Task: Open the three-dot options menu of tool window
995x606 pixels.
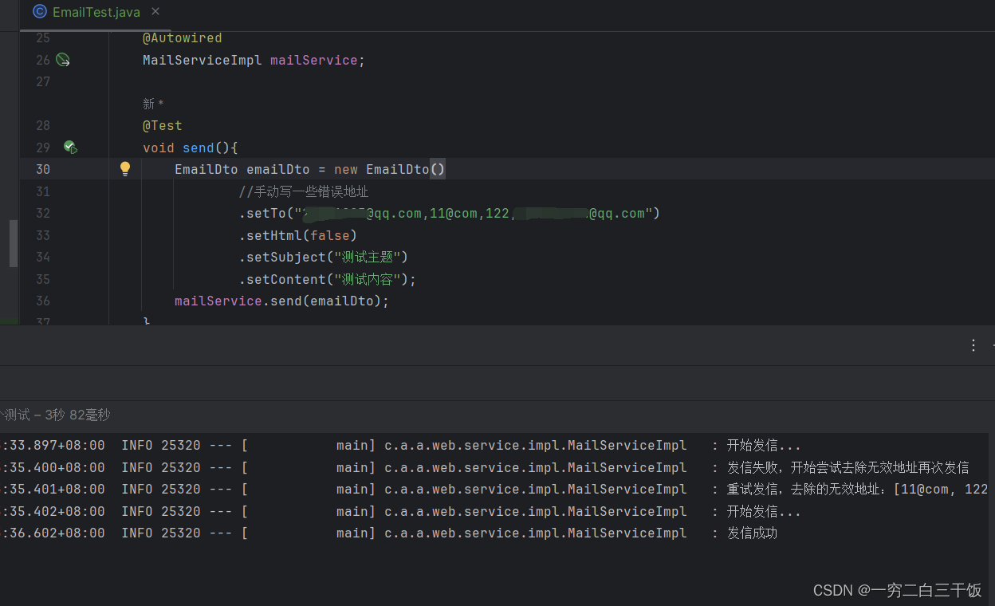Action: [x=973, y=345]
